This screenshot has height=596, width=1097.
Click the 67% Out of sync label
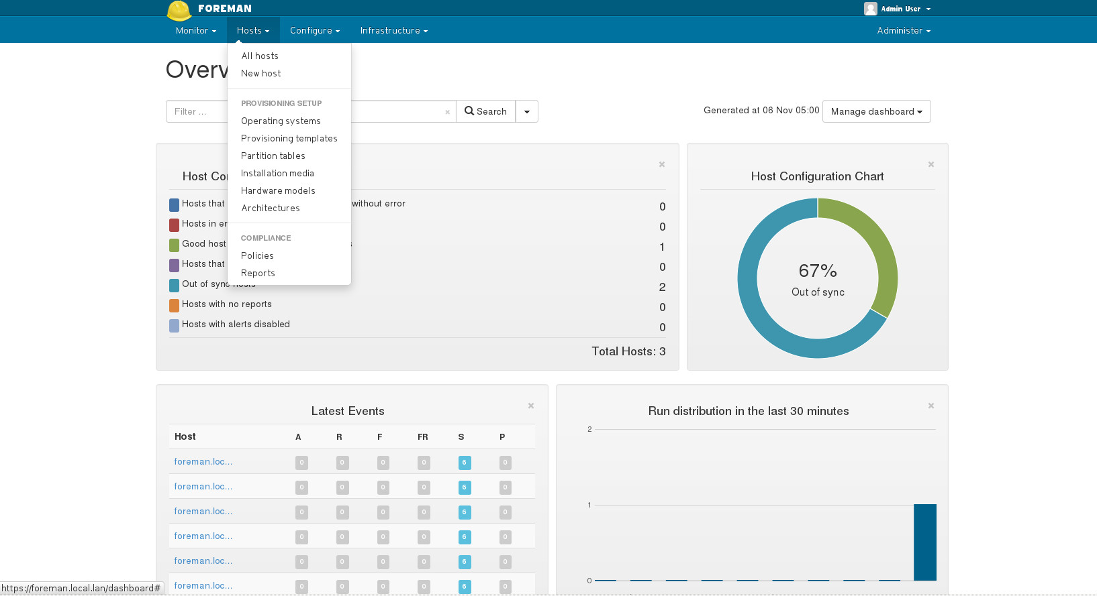[818, 279]
